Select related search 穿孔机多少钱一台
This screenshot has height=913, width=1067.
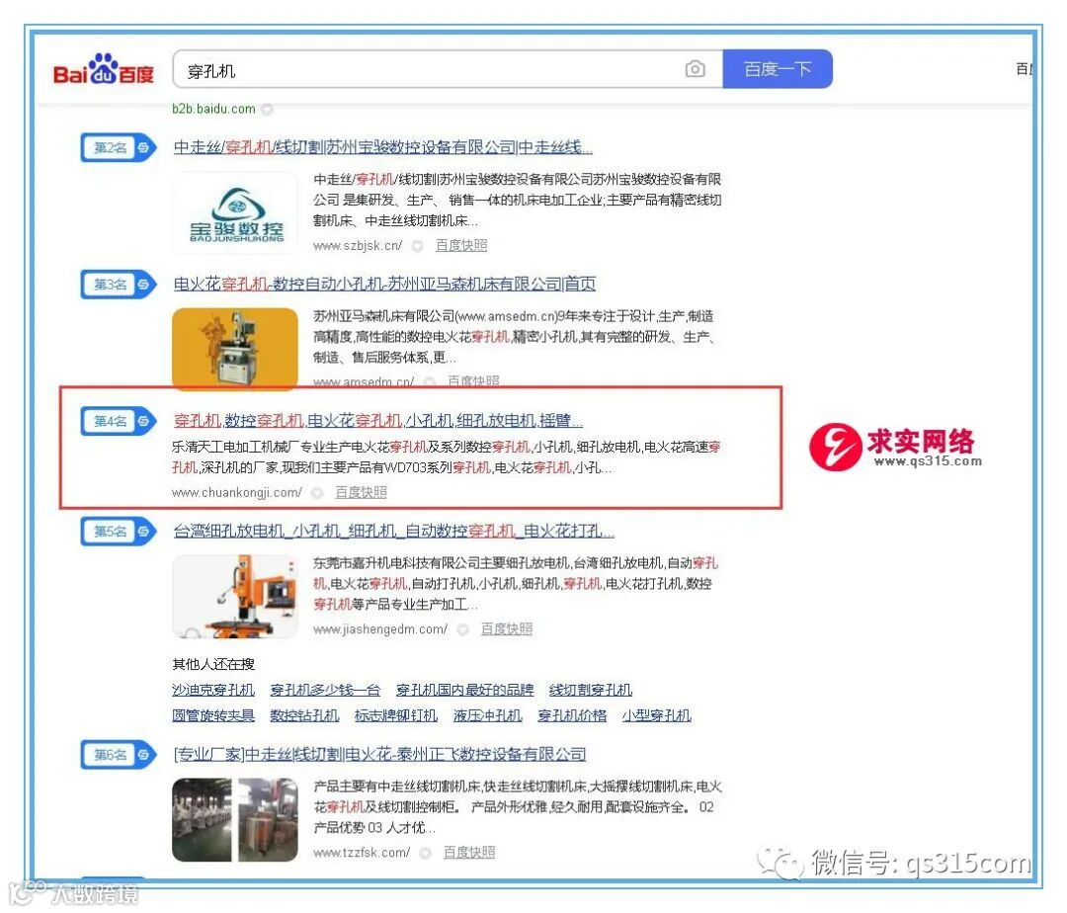(325, 690)
